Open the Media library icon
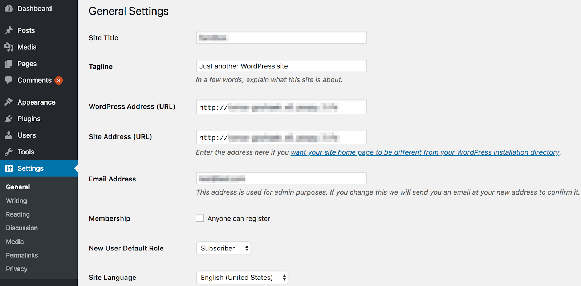 click(9, 47)
